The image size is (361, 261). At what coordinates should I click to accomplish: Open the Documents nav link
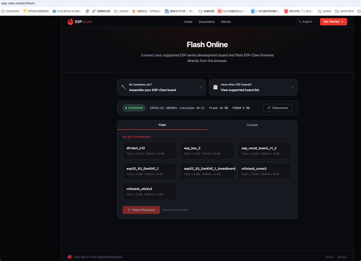207,22
